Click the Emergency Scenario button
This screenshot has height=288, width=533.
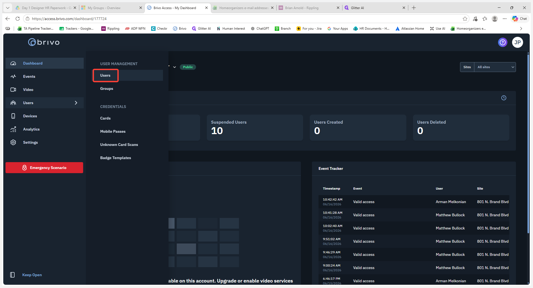44,168
